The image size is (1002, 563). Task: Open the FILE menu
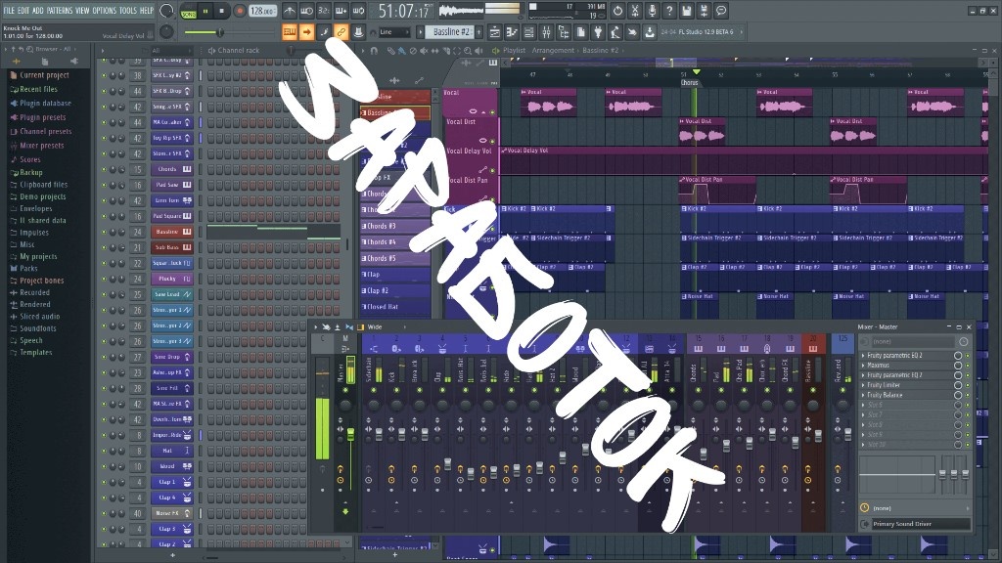[x=9, y=11]
